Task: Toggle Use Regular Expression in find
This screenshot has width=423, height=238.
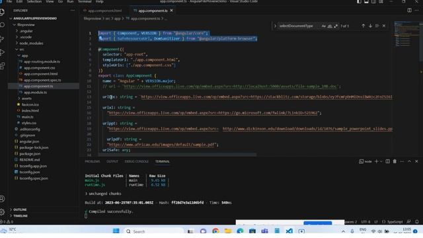Action: click(336, 26)
